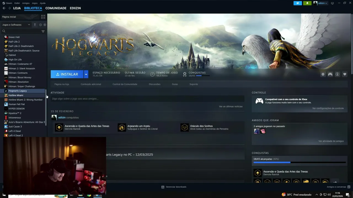Click Ver as últimas notícias link
This screenshot has width=353, height=198.
(x=231, y=106)
